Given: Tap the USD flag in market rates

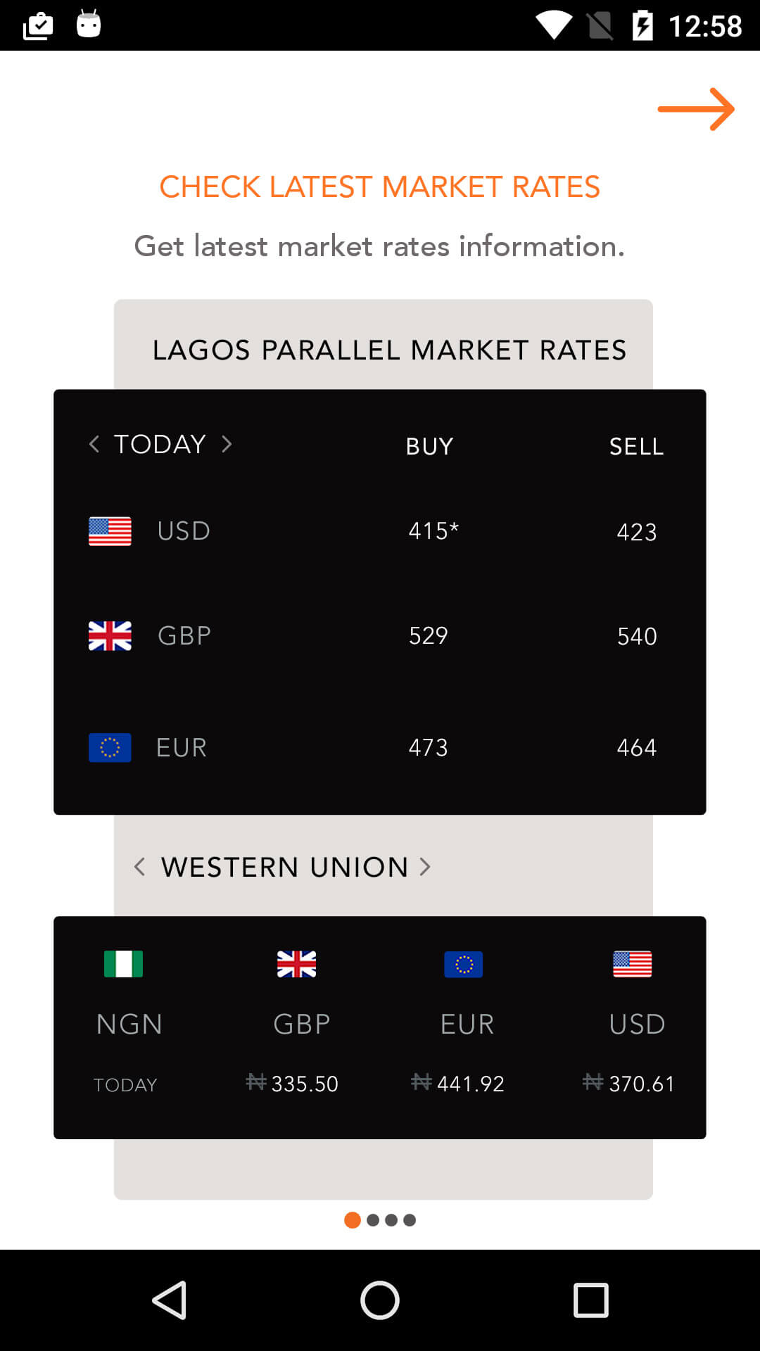Looking at the screenshot, I should (110, 531).
